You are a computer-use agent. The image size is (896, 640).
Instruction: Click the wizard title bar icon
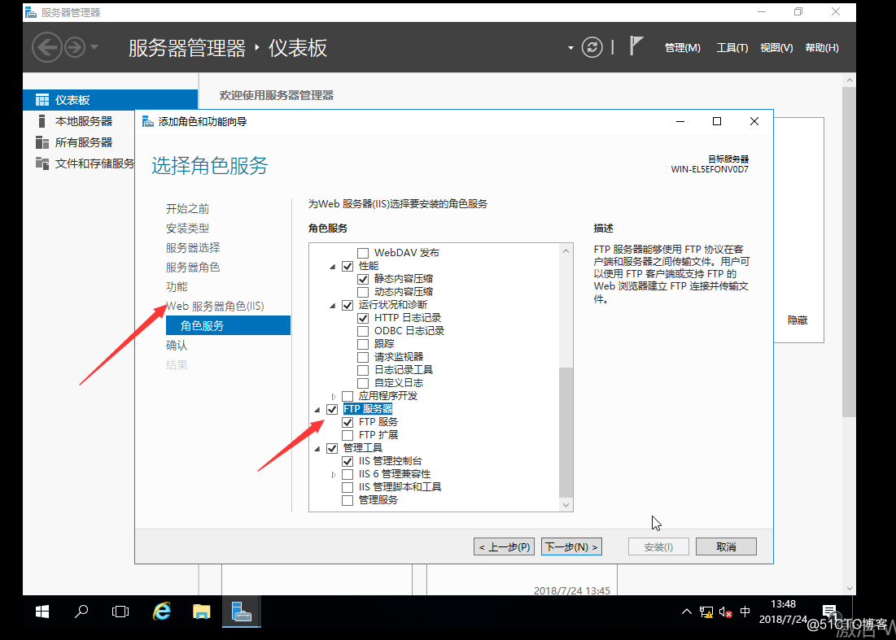point(148,121)
